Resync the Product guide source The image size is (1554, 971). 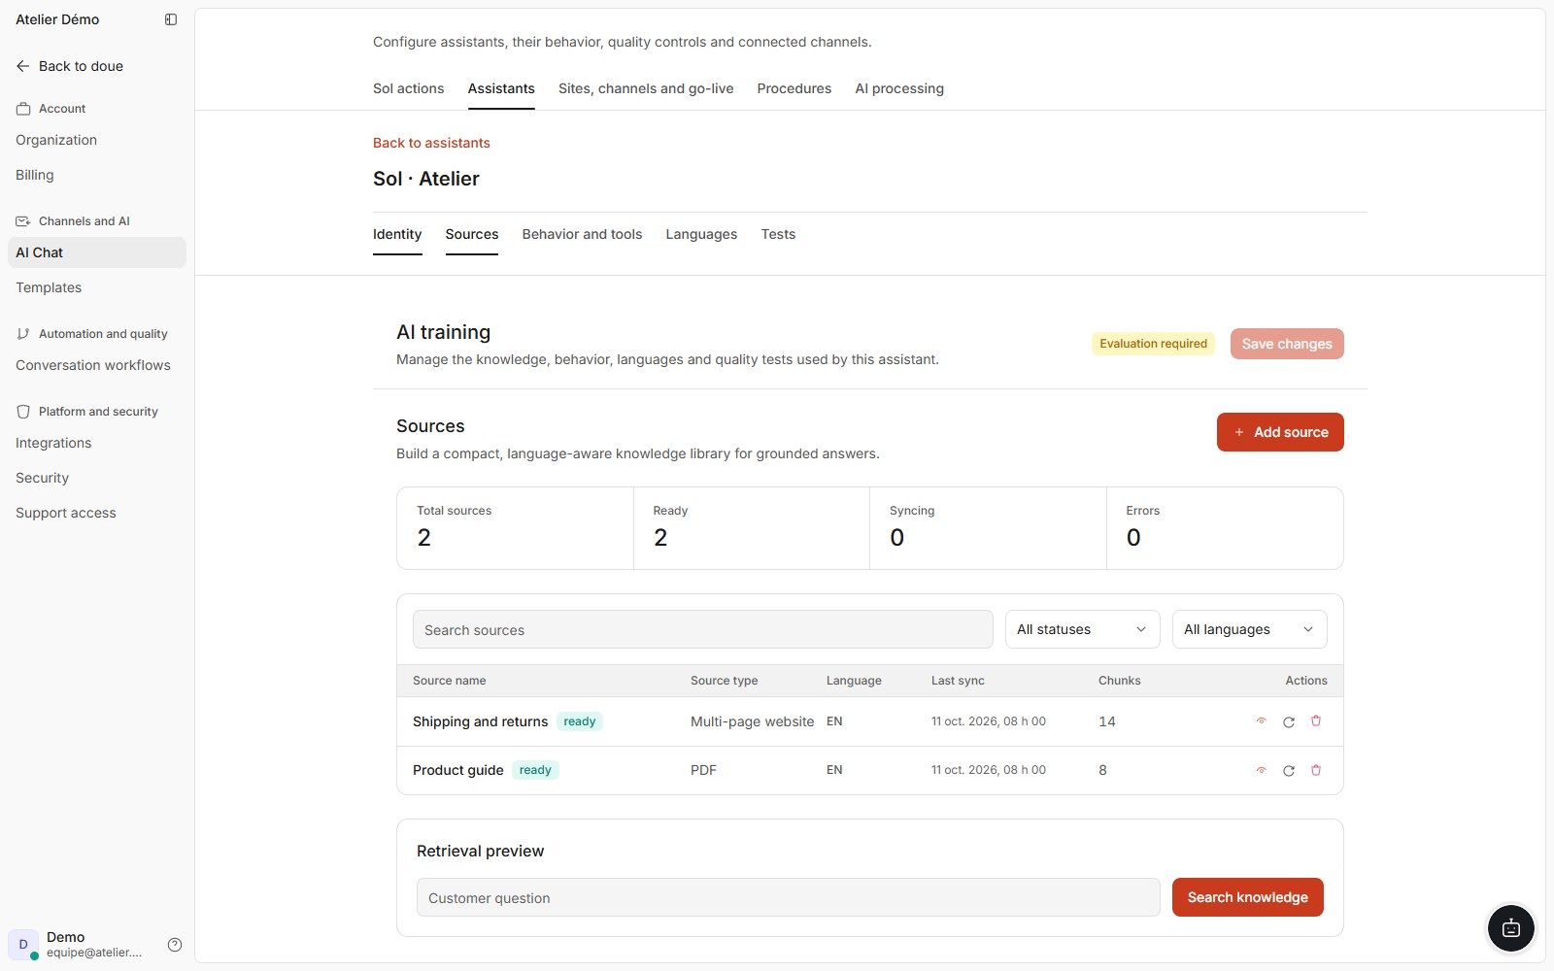click(1289, 770)
